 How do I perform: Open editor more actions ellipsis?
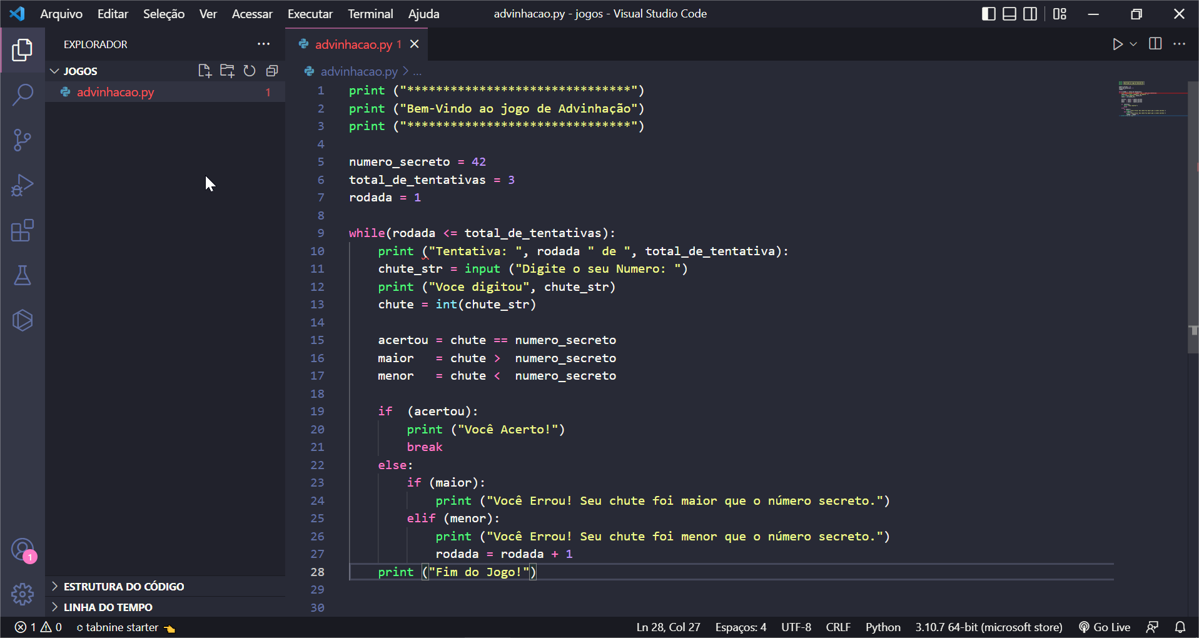[1180, 44]
